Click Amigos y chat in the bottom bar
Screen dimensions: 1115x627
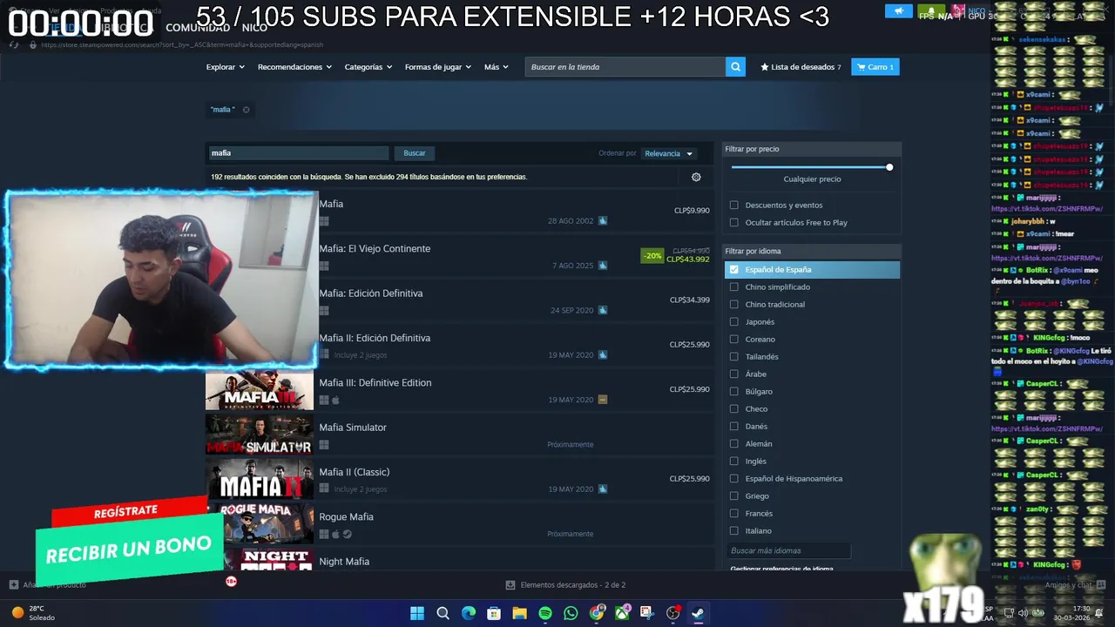pos(1076,585)
